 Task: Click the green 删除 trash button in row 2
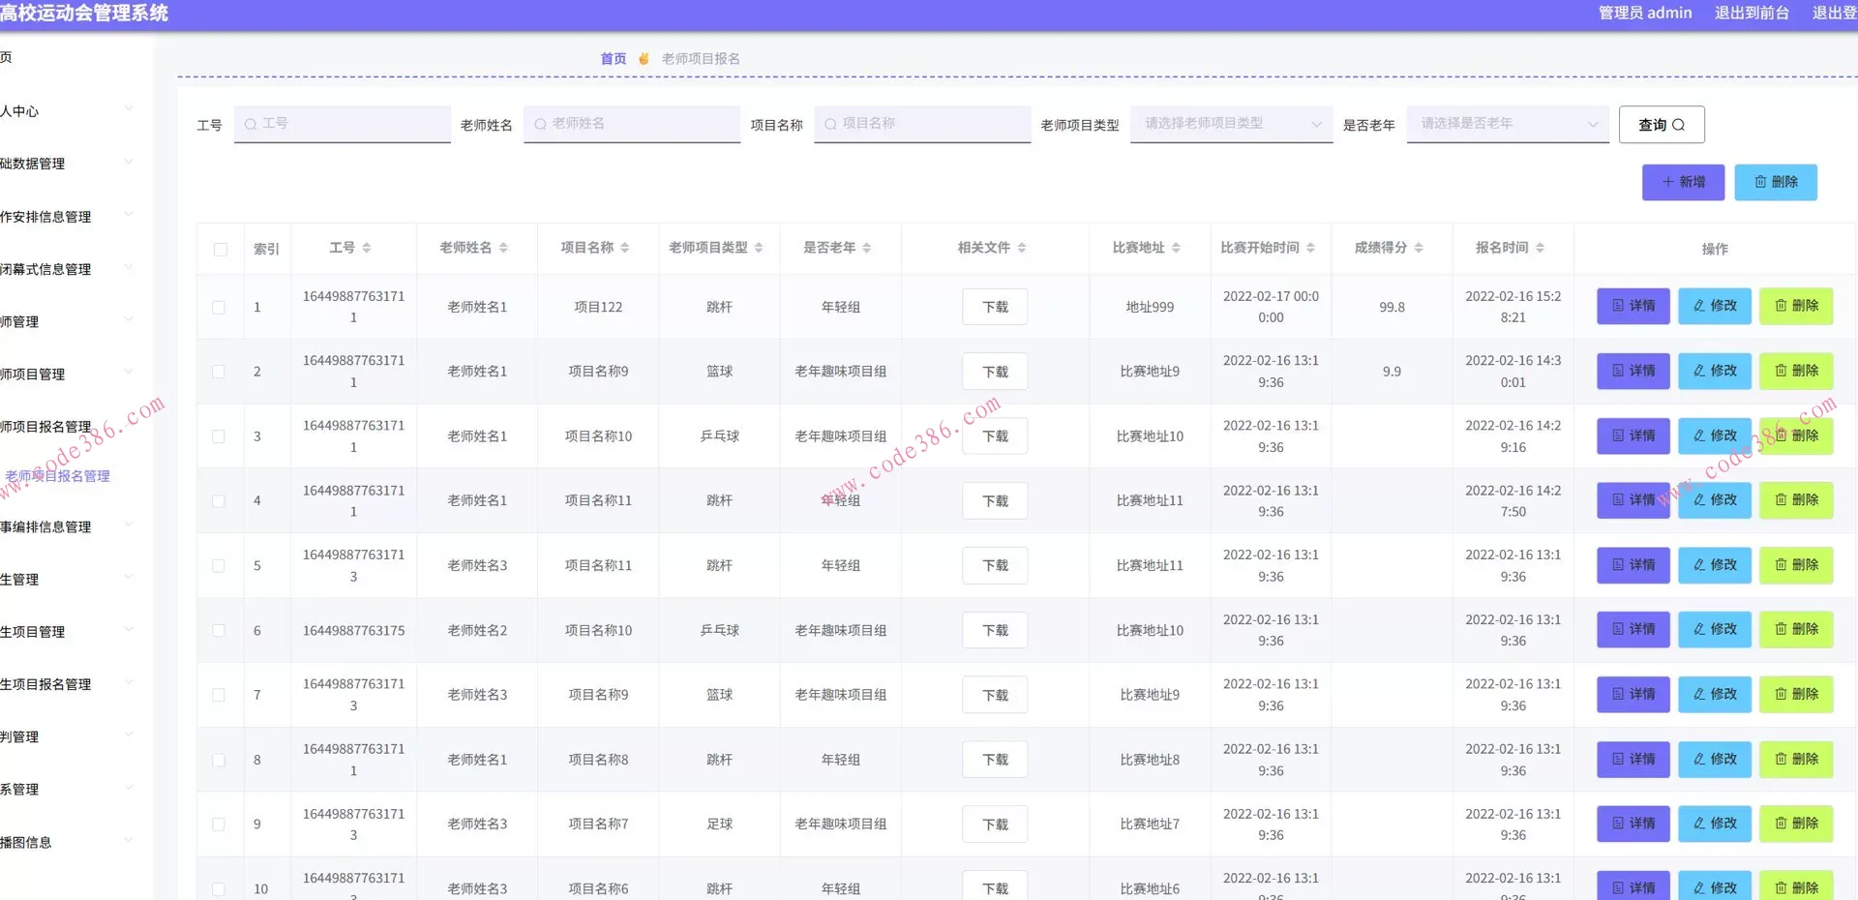click(1795, 372)
